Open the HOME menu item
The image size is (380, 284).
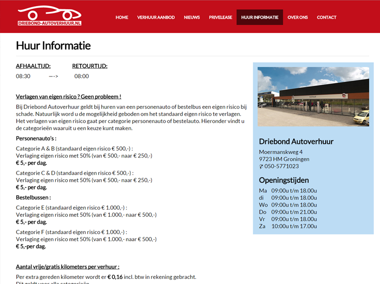coord(121,18)
